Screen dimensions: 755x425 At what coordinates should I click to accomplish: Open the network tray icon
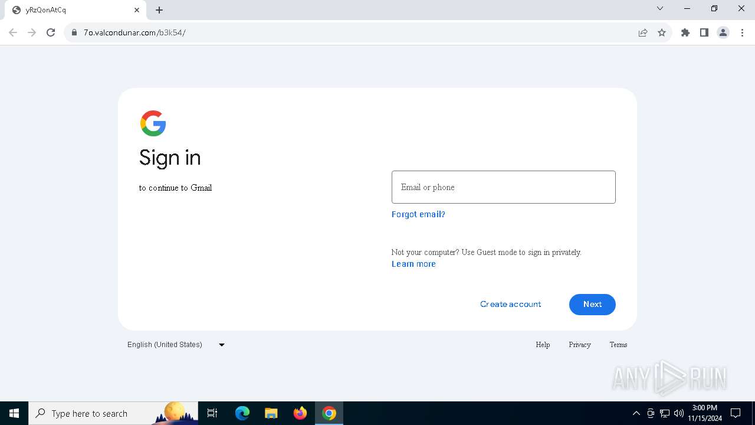(665, 413)
